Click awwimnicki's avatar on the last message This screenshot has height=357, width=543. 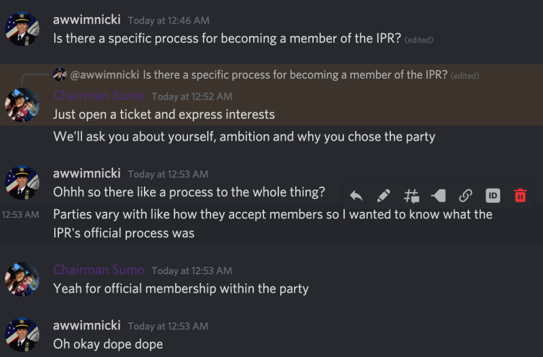tap(22, 335)
